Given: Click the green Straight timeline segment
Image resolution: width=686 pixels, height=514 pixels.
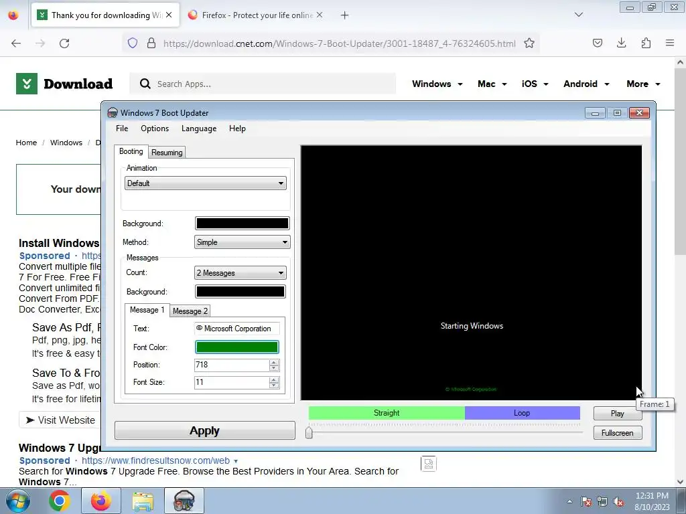Looking at the screenshot, I should coord(387,413).
